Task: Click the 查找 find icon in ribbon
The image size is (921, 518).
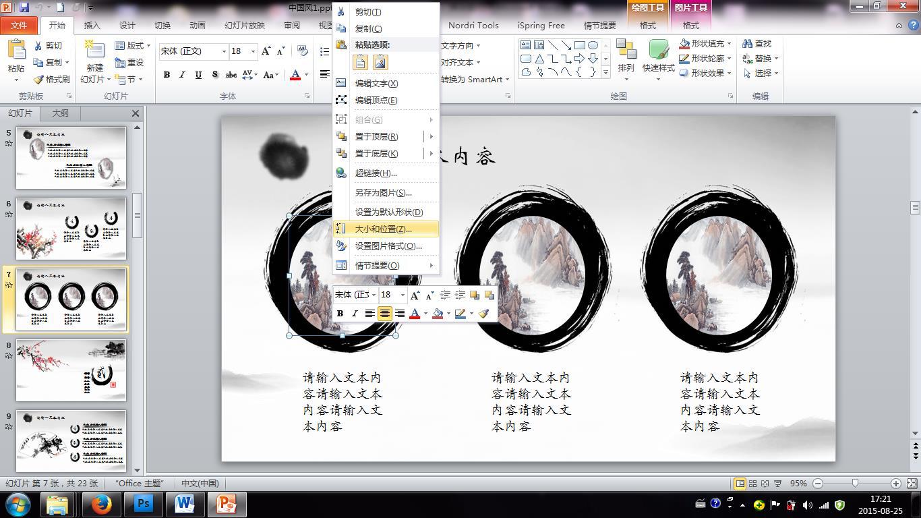Action: click(x=756, y=44)
